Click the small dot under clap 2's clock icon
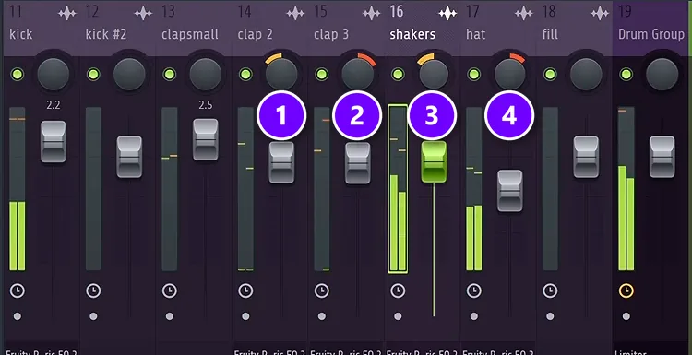 [x=245, y=316]
